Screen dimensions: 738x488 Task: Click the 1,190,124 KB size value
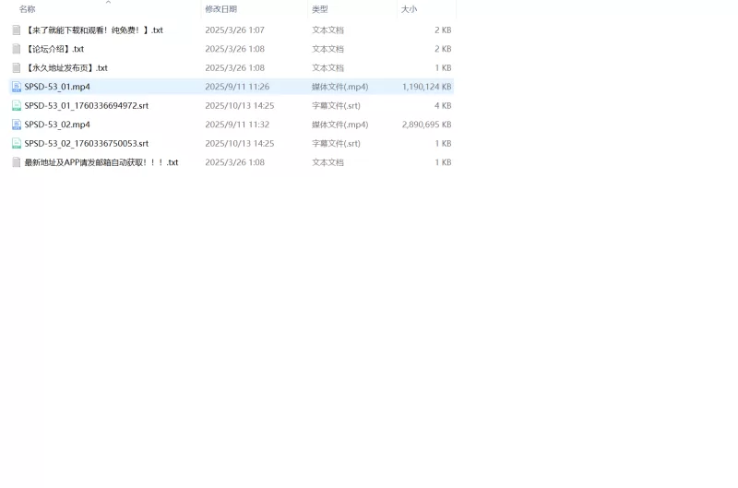[426, 87]
